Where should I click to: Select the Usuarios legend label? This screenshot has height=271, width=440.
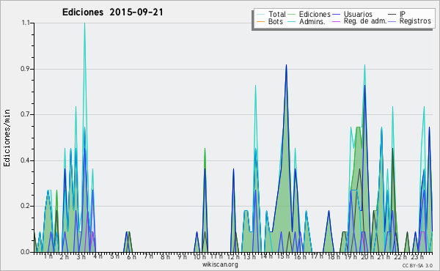click(358, 14)
